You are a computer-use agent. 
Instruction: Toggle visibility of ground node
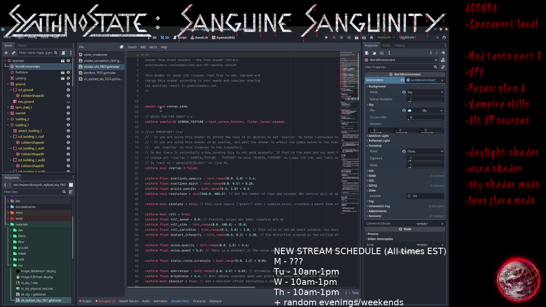[x=68, y=84]
